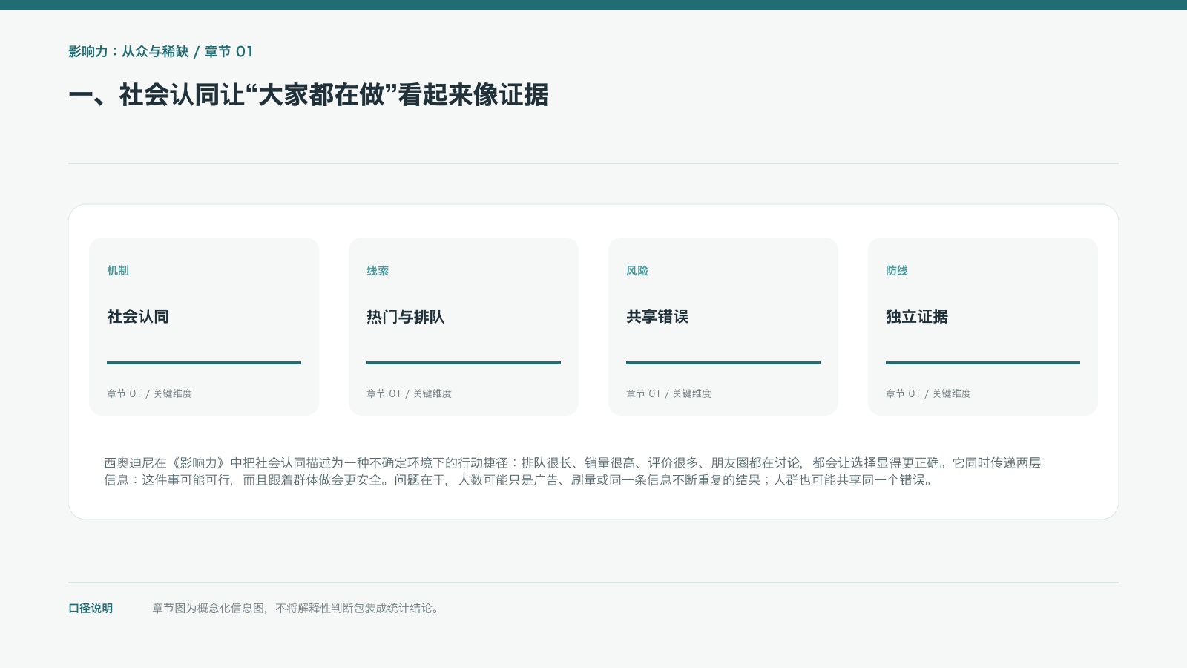Select the '风险' card label
Image resolution: width=1187 pixels, height=668 pixels.
[x=637, y=271]
